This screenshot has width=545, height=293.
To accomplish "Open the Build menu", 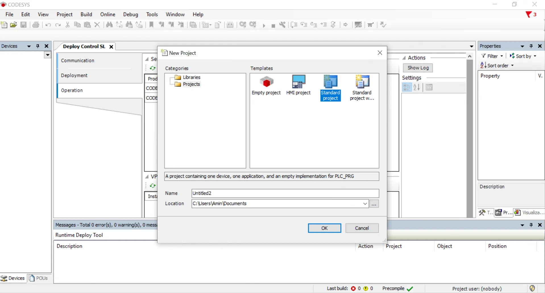I will (86, 14).
